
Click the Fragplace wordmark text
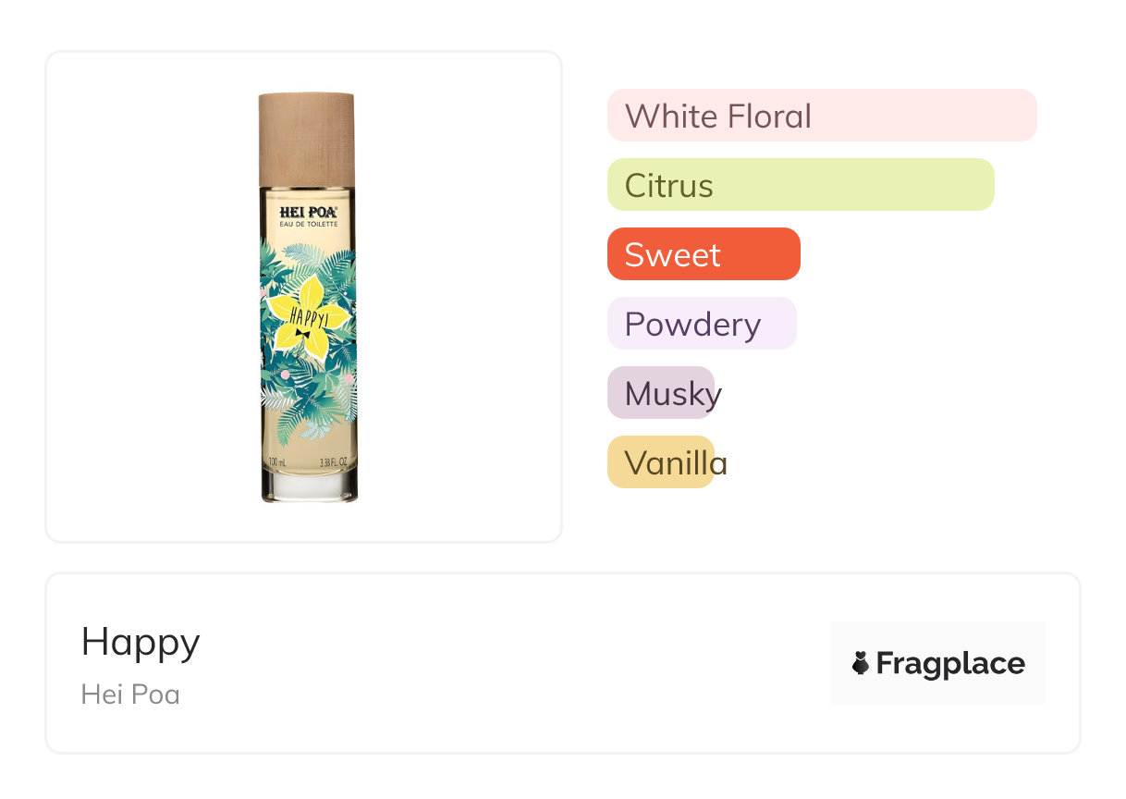coord(950,663)
